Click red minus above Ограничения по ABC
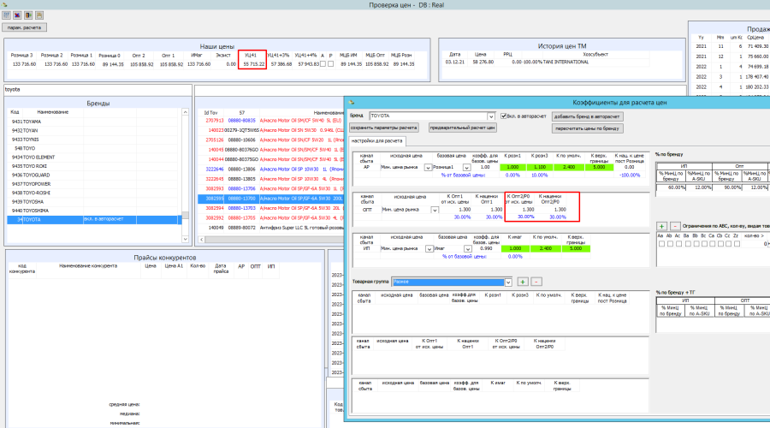The image size is (770, 428). coord(675,226)
